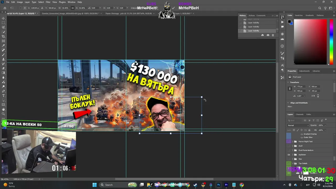Show the skull layer group
336x189 pixels.
click(289, 146)
